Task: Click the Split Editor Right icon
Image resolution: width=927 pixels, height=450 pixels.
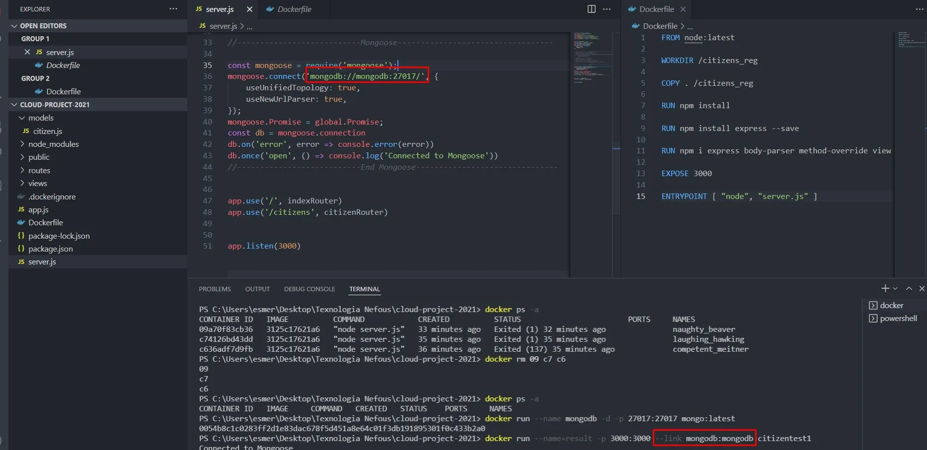Action: pos(591,9)
